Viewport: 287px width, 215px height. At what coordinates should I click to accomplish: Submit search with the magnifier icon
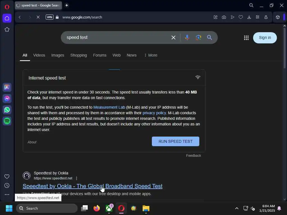[x=209, y=38]
